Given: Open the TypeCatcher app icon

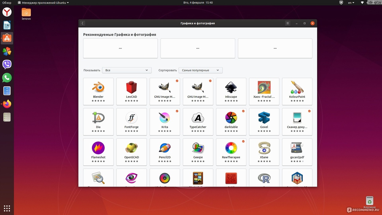Looking at the screenshot, I should [x=198, y=118].
